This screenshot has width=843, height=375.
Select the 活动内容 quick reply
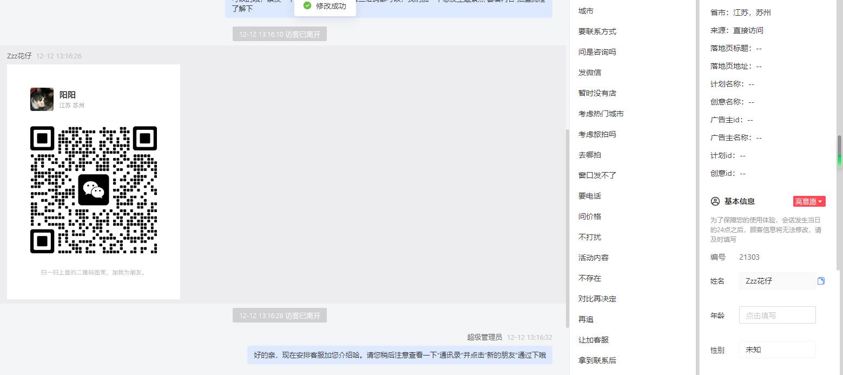[x=594, y=258]
